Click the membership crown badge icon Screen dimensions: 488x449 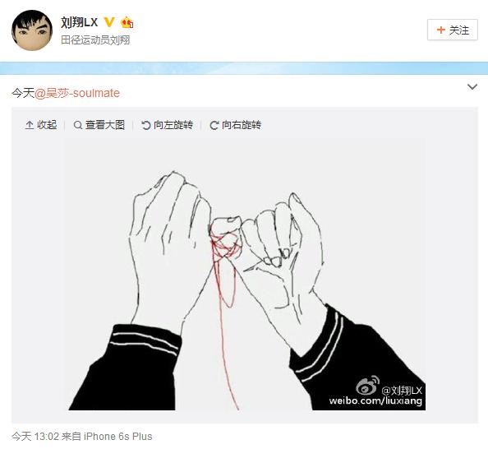127,22
